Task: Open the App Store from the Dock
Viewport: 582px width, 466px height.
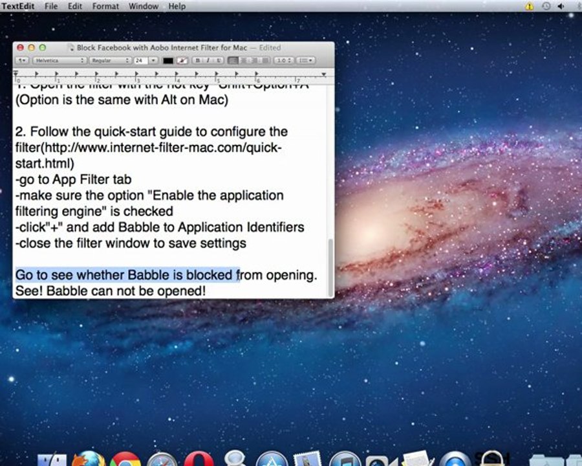Action: coord(272,459)
